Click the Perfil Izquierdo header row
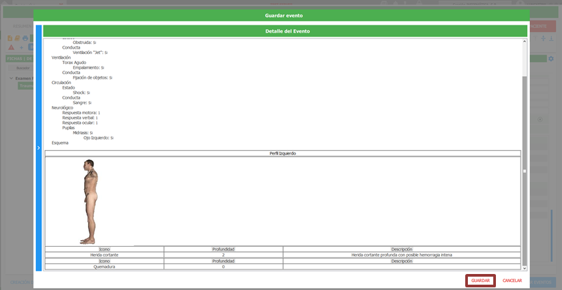The height and width of the screenshot is (290, 562). pos(282,153)
